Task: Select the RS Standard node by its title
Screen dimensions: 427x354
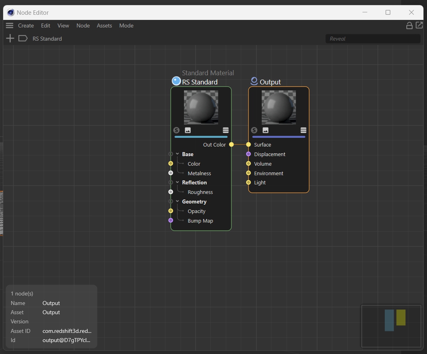Action: tap(200, 82)
